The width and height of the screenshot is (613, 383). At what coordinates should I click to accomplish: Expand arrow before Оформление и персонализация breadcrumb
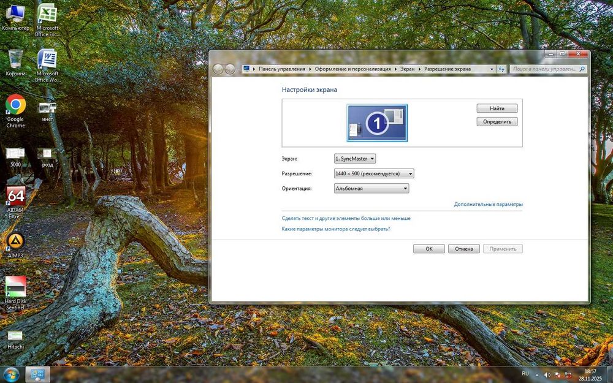[310, 69]
